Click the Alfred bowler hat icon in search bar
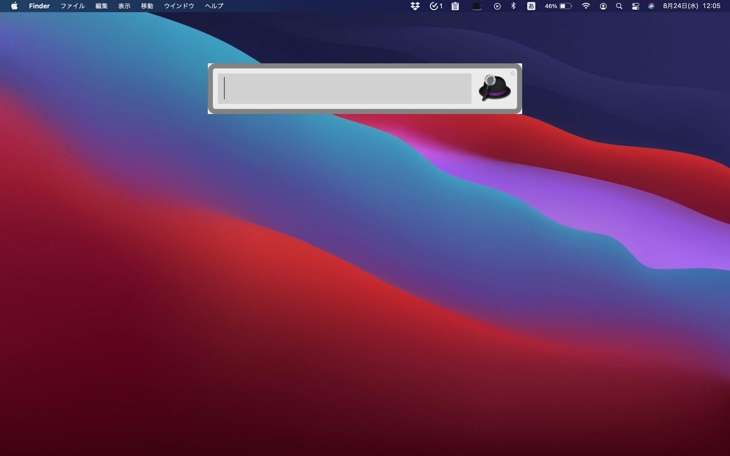 coord(494,88)
